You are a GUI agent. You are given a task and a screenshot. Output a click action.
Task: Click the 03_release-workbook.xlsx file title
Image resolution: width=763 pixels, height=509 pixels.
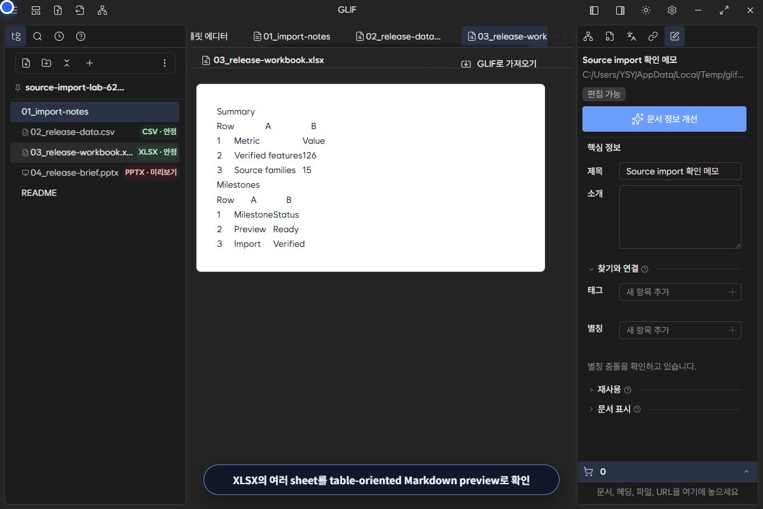click(269, 60)
